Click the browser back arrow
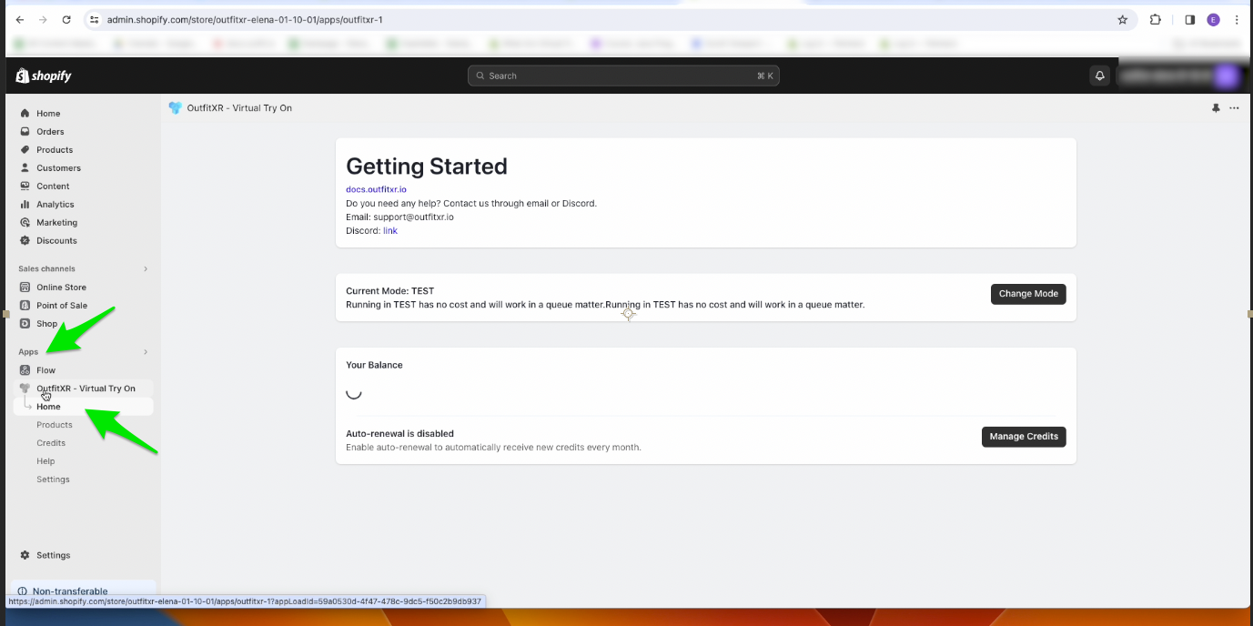1253x626 pixels. (x=20, y=19)
